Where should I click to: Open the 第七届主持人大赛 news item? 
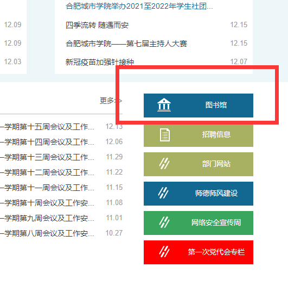126,44
